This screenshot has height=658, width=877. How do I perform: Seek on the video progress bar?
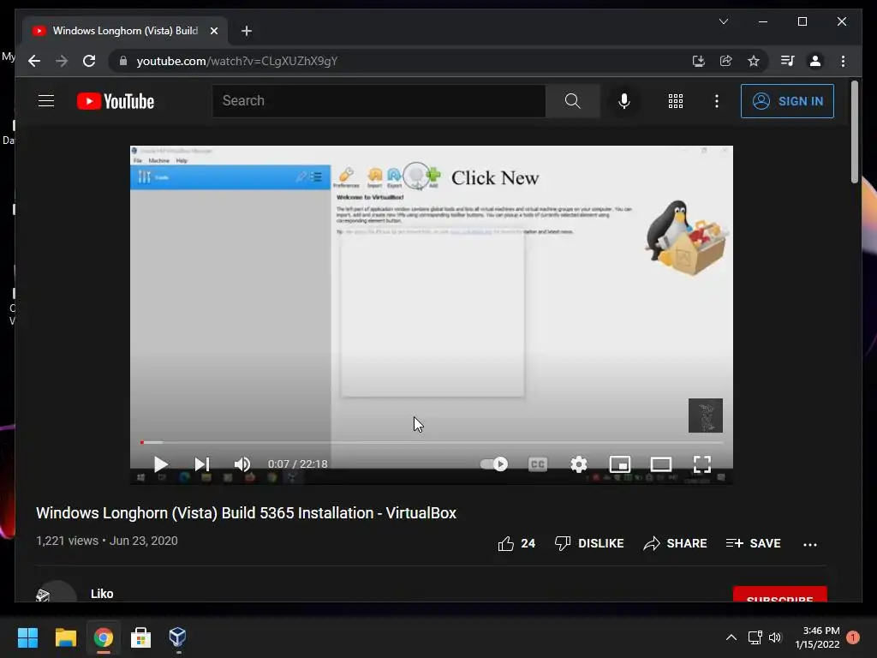pyautogui.click(x=432, y=443)
